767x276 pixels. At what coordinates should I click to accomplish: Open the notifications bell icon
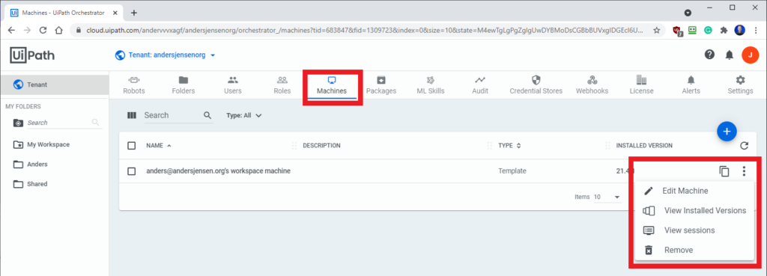730,55
